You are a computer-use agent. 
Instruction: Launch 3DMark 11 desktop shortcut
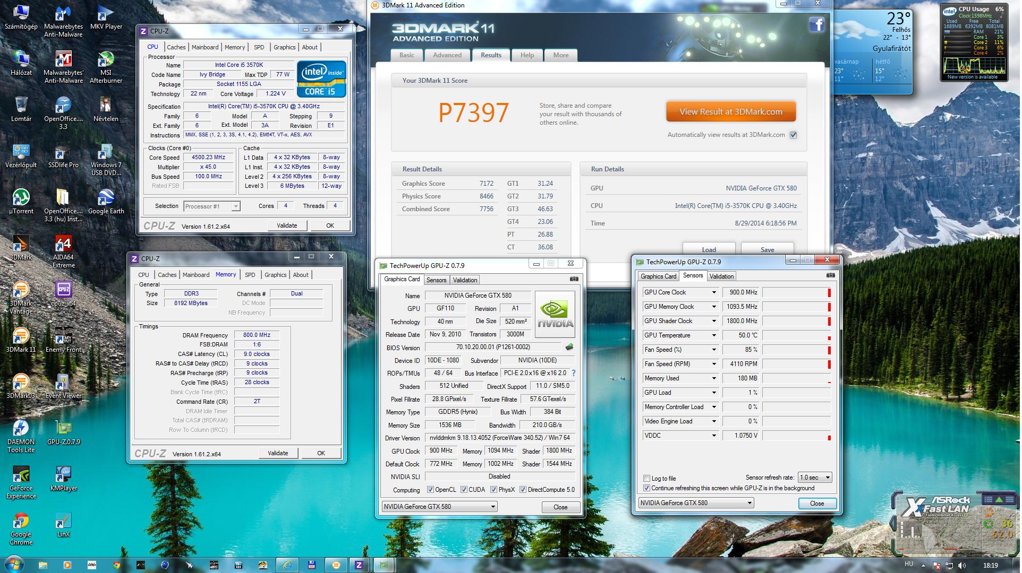click(21, 340)
